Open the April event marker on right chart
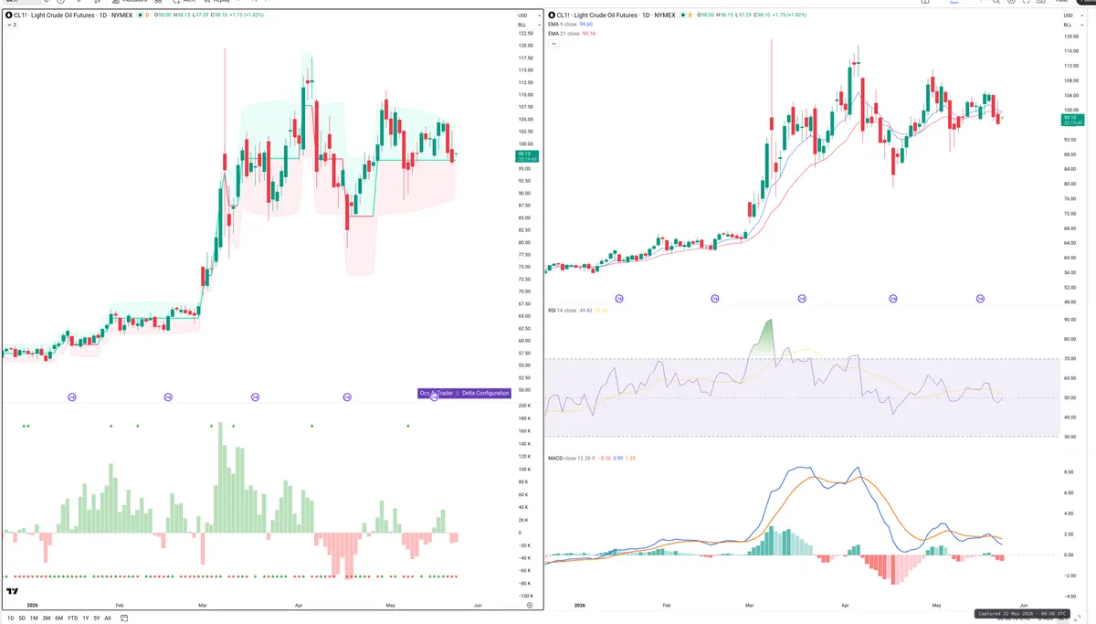Screen dimensions: 1096x624 891,299
